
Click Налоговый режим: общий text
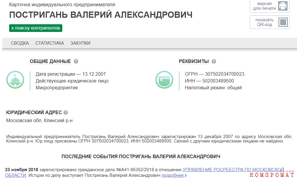(x=213, y=88)
